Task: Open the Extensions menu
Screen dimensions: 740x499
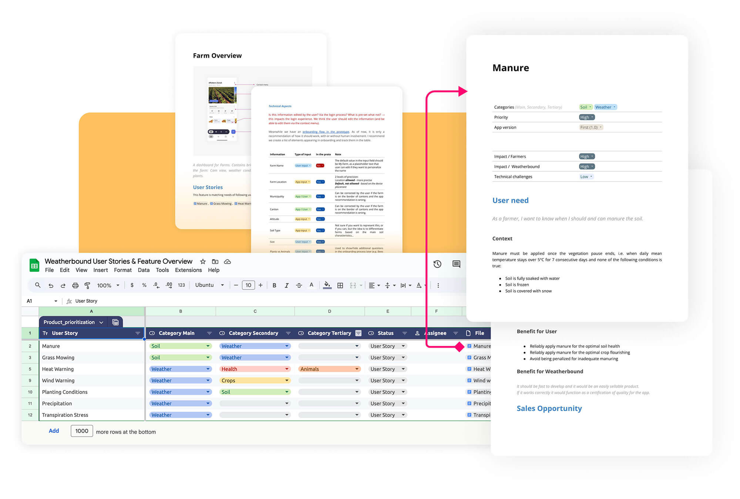Action: 188,270
